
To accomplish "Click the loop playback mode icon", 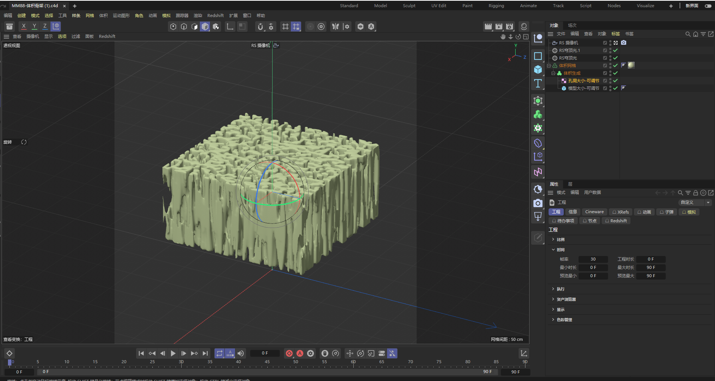I will pos(220,353).
